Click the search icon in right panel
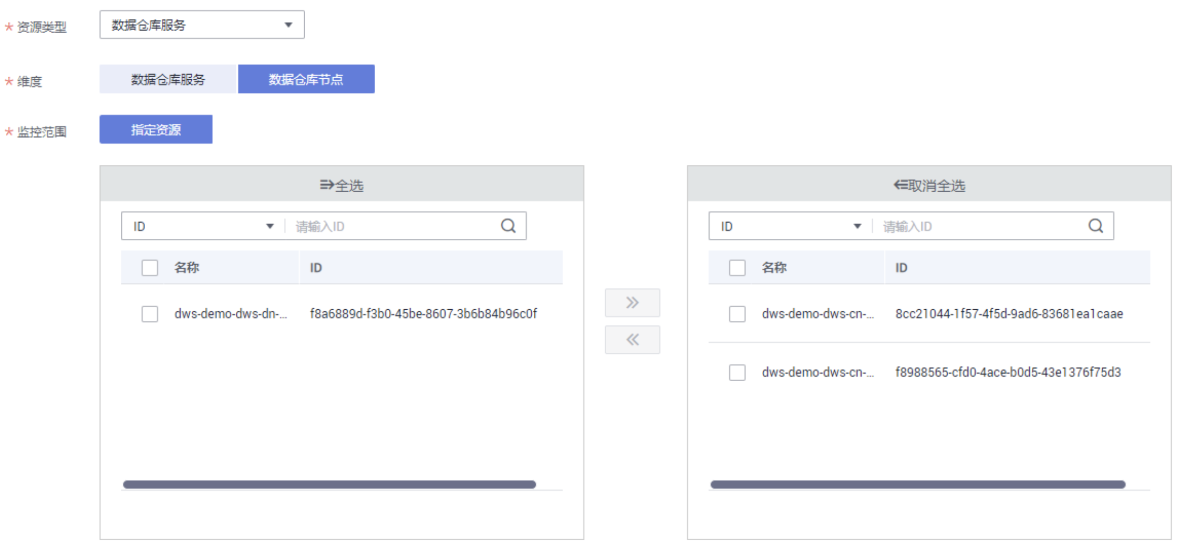Image resolution: width=1181 pixels, height=546 pixels. pyautogui.click(x=1095, y=226)
